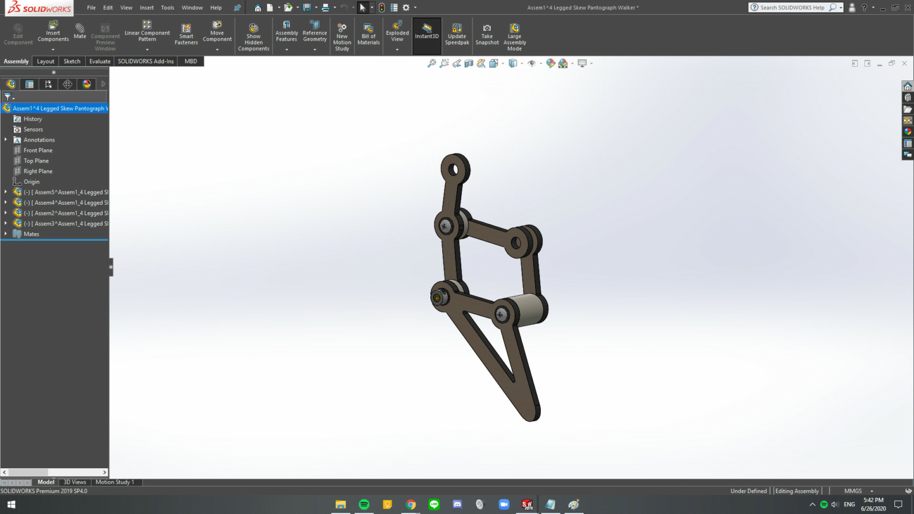Open Hide/Show Items eye icon
Viewport: 914px width, 514px height.
tap(531, 63)
